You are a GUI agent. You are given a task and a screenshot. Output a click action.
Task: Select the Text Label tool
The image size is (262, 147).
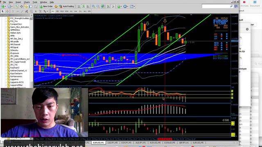(40, 11)
